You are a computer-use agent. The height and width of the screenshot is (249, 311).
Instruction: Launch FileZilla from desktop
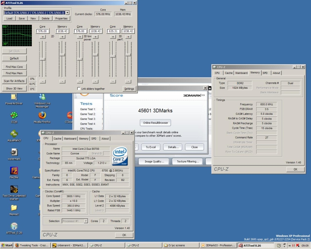click(x=14, y=172)
